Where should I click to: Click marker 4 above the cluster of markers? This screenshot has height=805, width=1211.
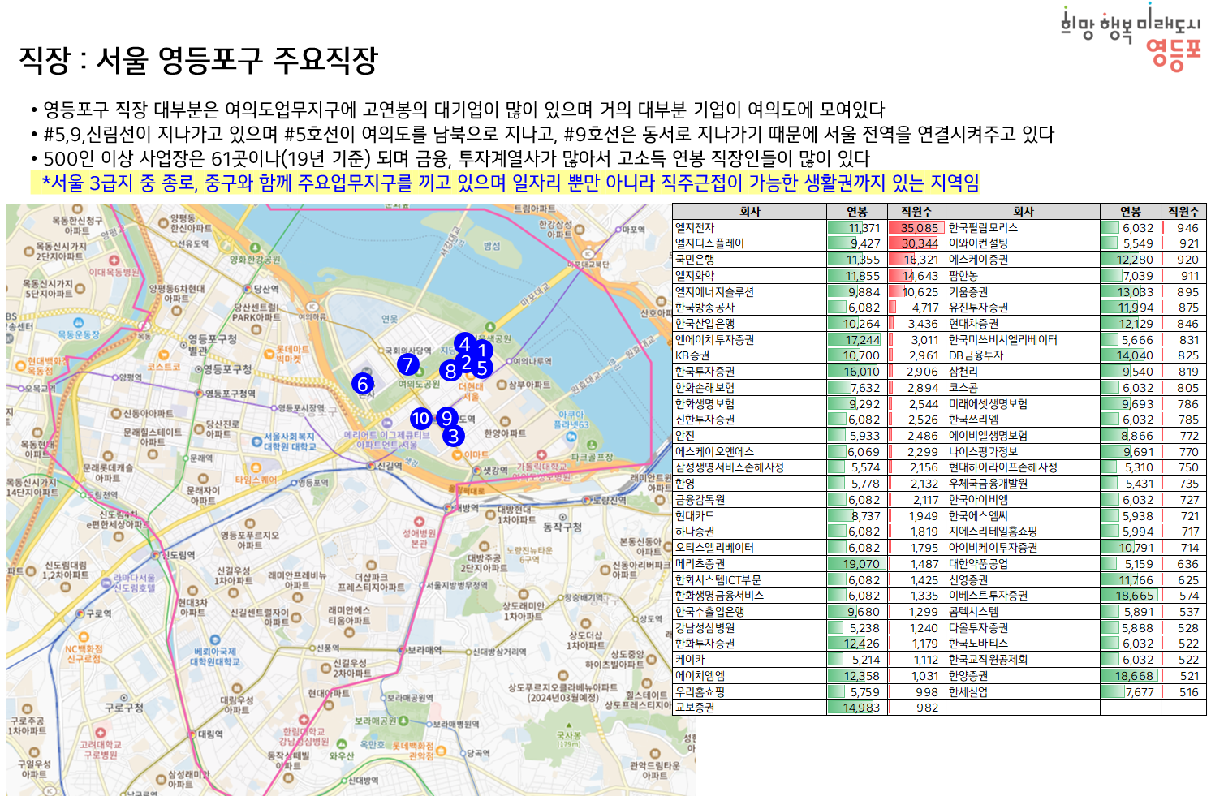[466, 343]
